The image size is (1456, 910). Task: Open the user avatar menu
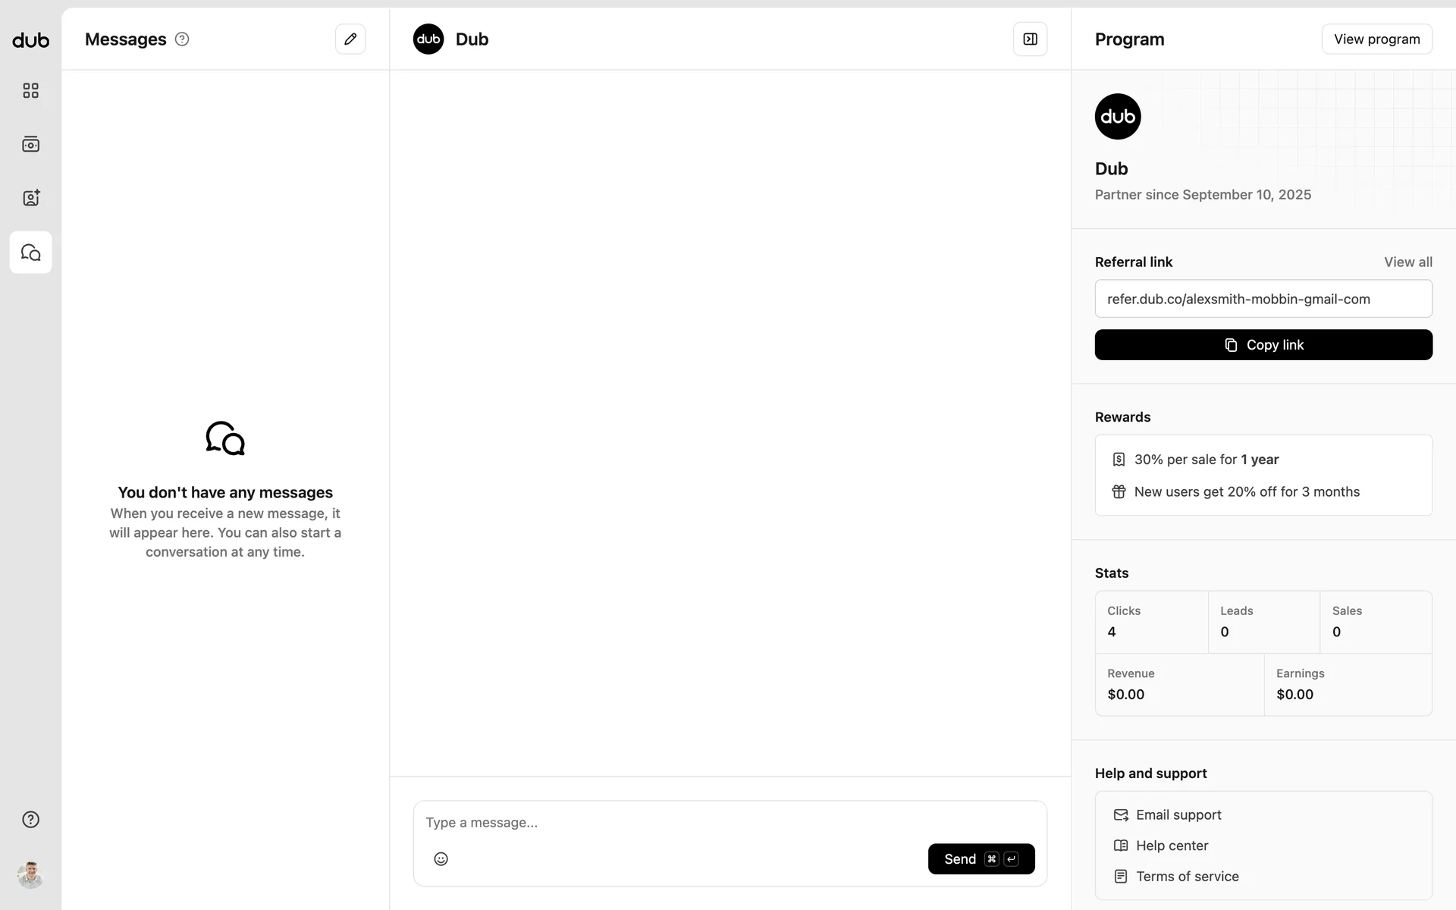(30, 875)
